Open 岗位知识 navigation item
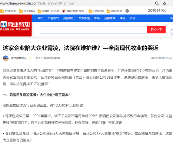The width and height of the screenshot is (173, 148). coord(69,18)
